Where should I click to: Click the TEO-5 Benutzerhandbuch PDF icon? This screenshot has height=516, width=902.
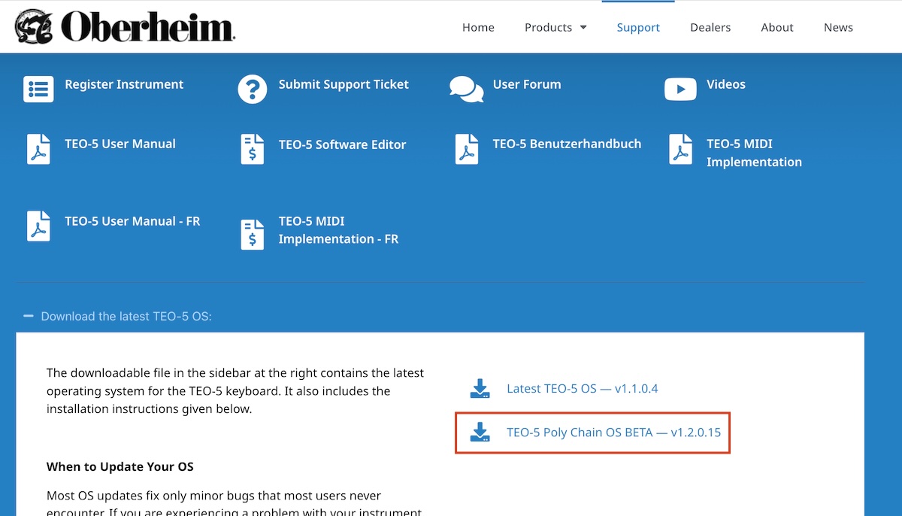click(467, 148)
